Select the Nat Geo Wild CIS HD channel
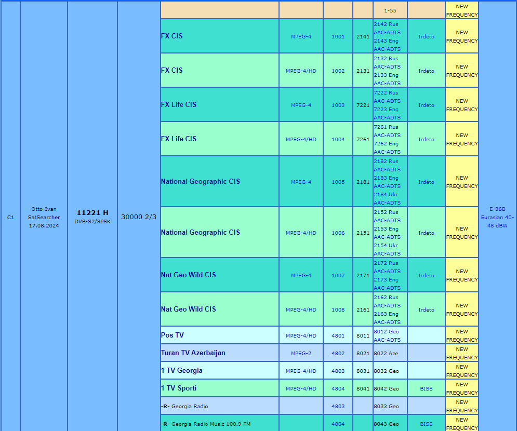This screenshot has height=431, width=517. tap(188, 309)
